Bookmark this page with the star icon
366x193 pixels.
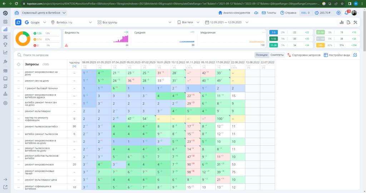click(x=342, y=4)
